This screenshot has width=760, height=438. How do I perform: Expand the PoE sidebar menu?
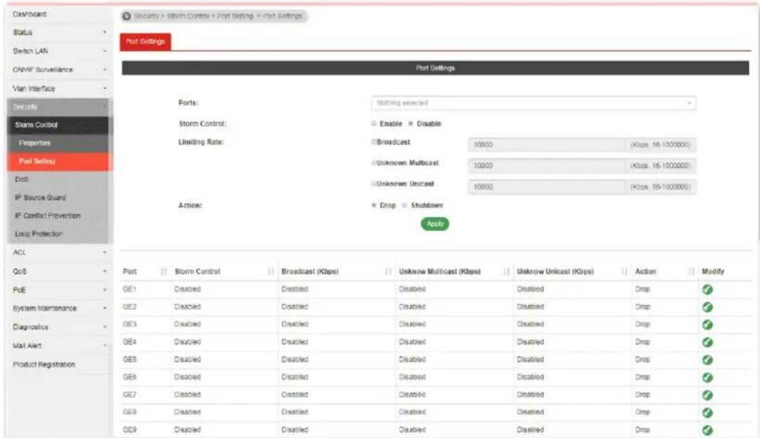[59, 290]
